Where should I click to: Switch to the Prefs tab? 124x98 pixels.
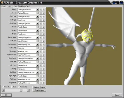click(15, 6)
